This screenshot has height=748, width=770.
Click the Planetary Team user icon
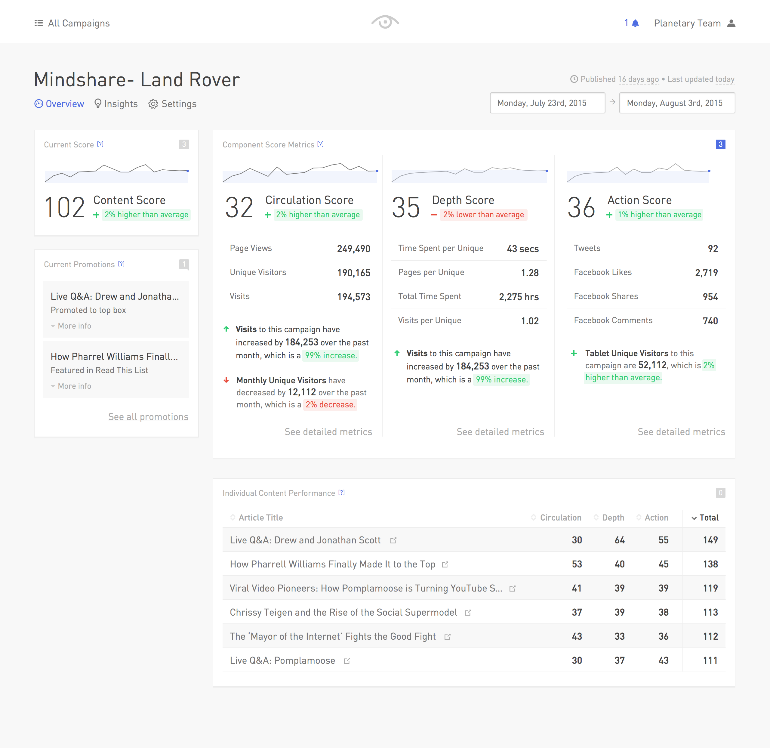coord(731,23)
